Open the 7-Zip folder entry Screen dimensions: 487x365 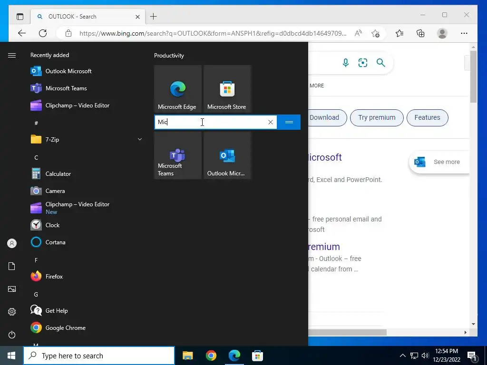(87, 139)
